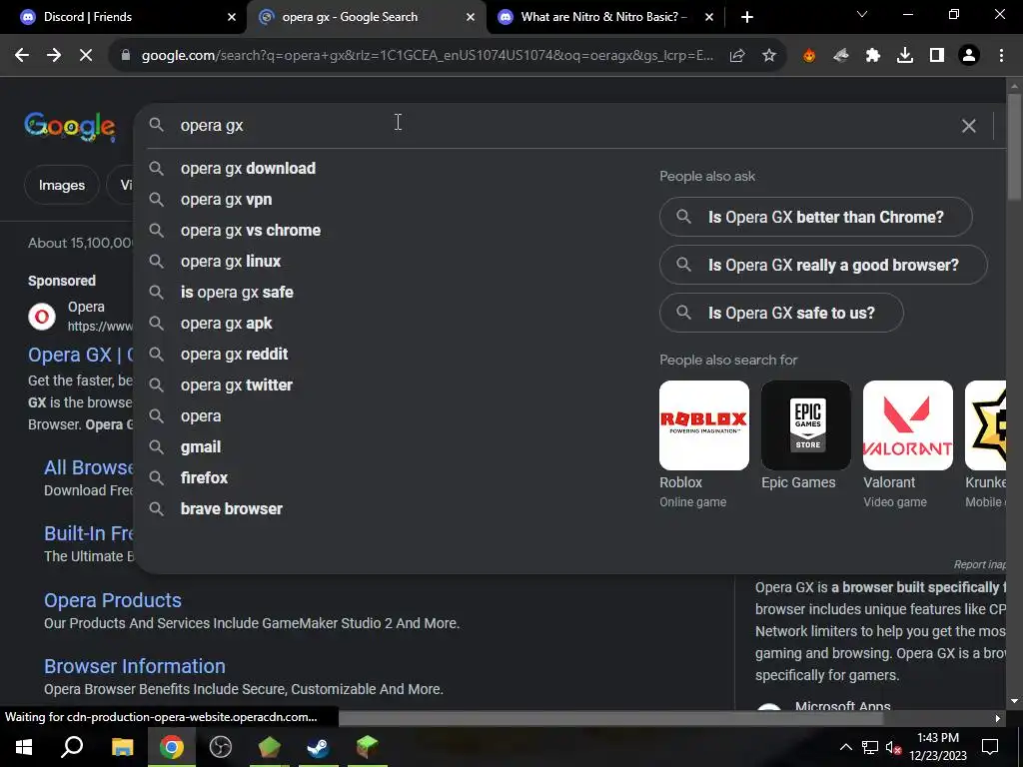Choose suggestion opera gx download
The width and height of the screenshot is (1023, 767).
[x=248, y=168]
